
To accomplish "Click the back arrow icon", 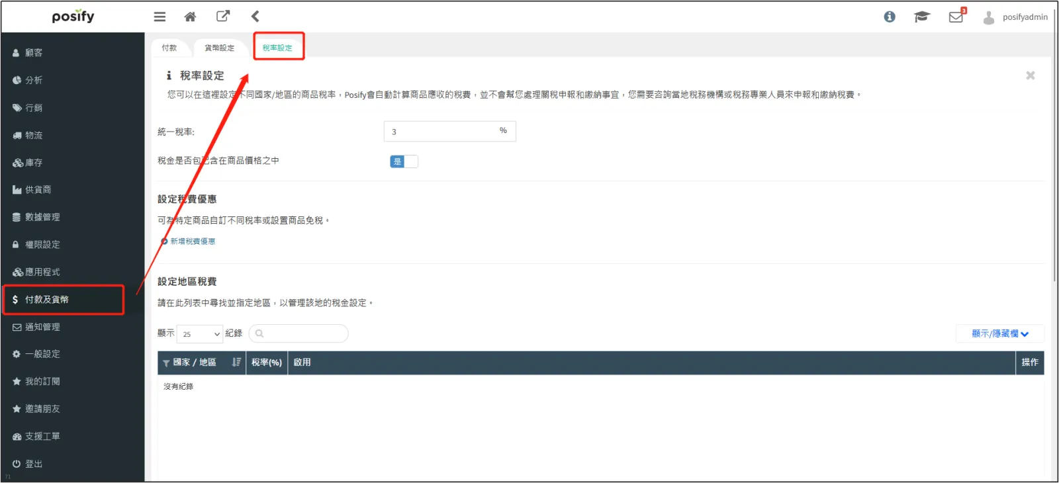I will (x=255, y=17).
